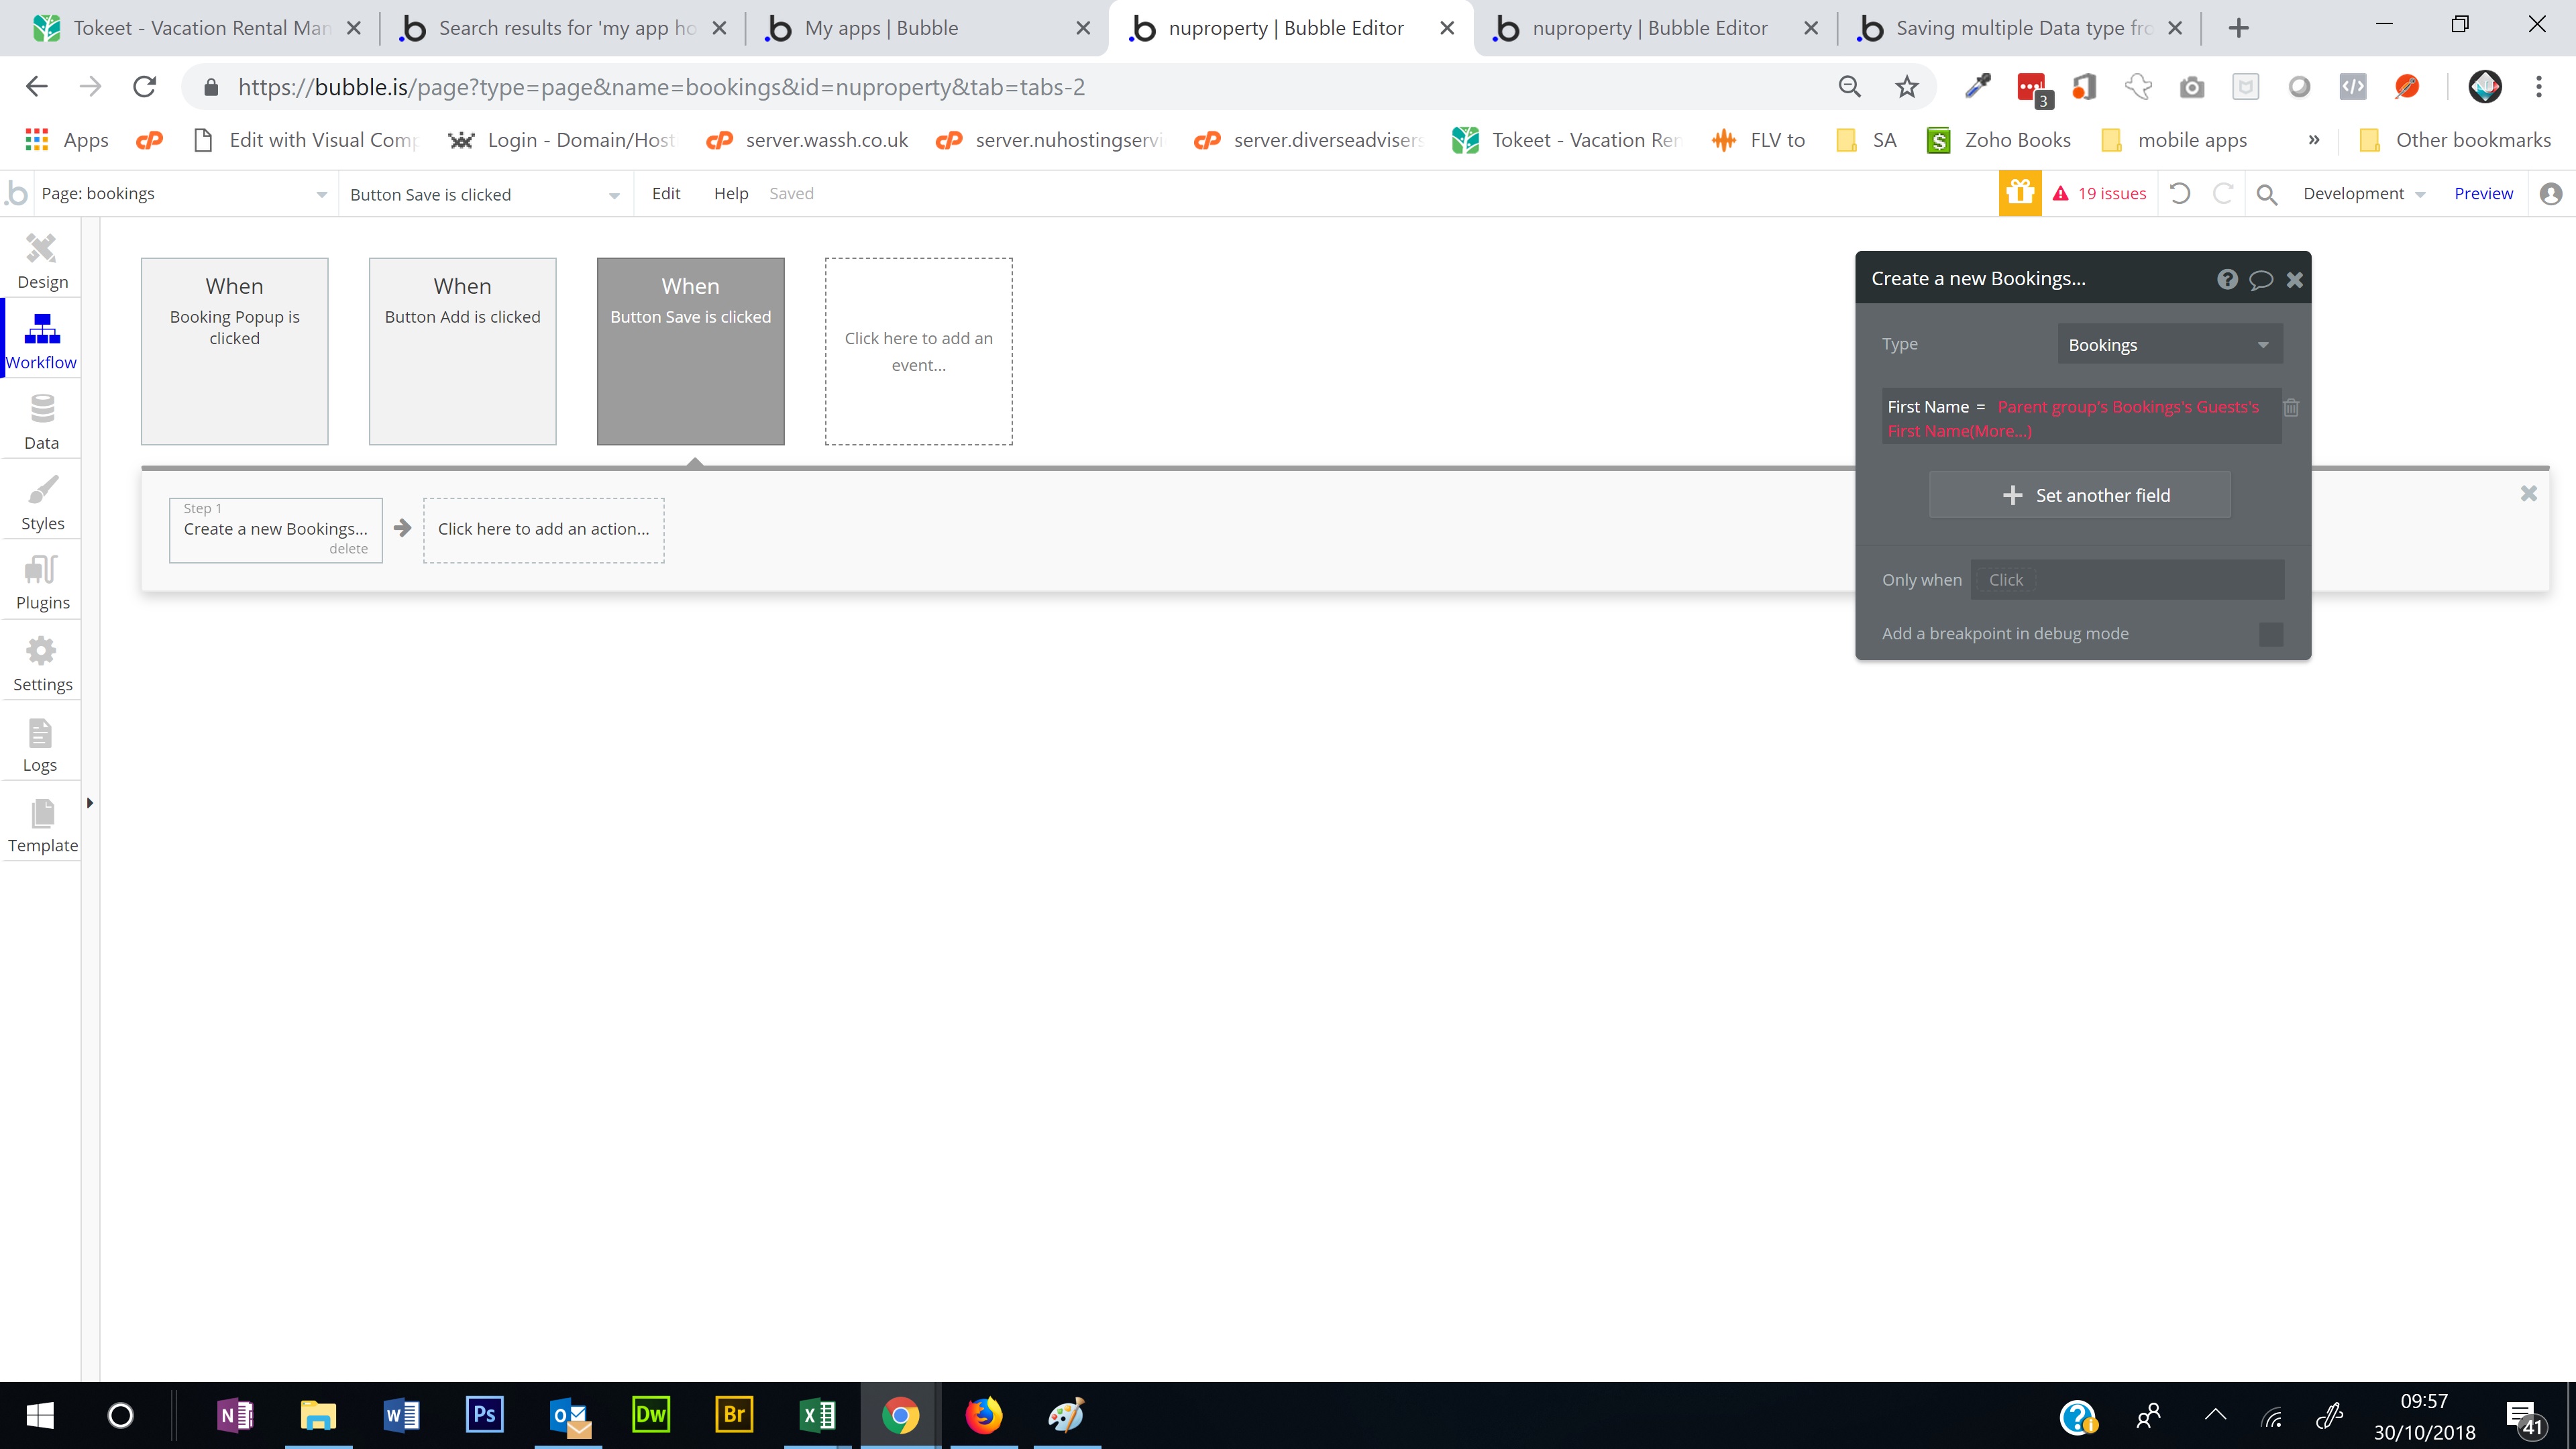
Task: Open the Design tab in sidebar
Action: 42,260
